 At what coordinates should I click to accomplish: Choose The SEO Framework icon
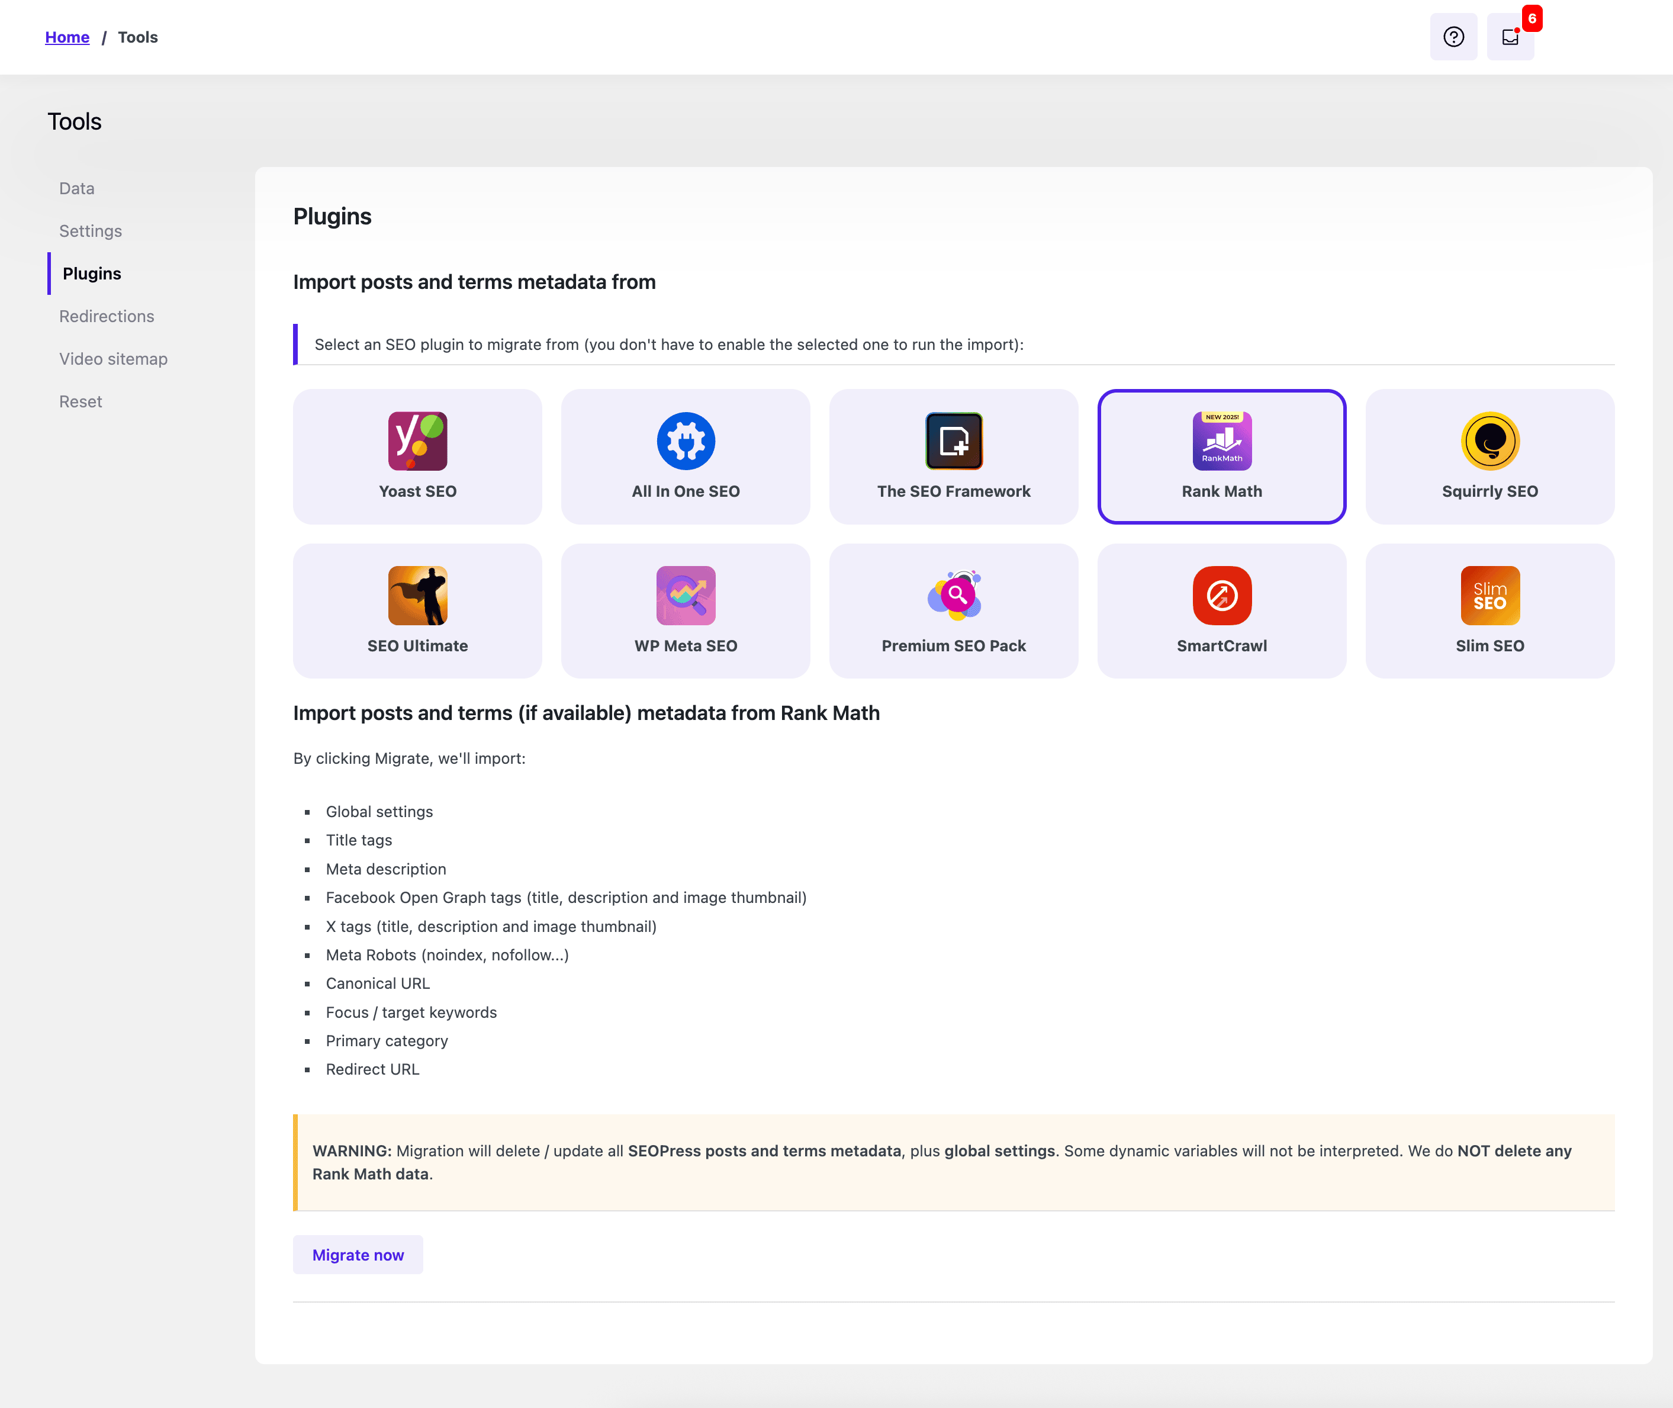[954, 441]
